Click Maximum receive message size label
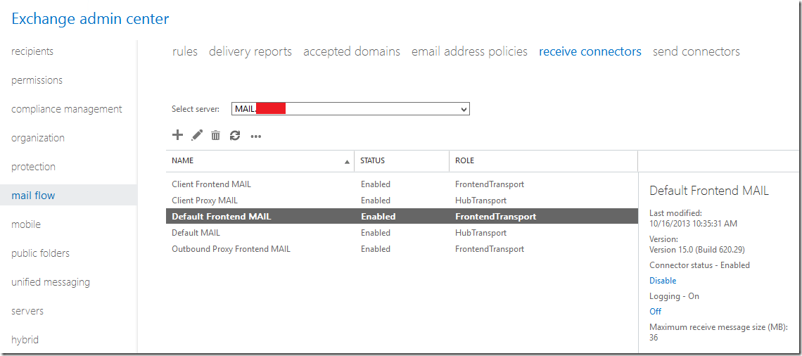802x356 pixels. tap(718, 327)
